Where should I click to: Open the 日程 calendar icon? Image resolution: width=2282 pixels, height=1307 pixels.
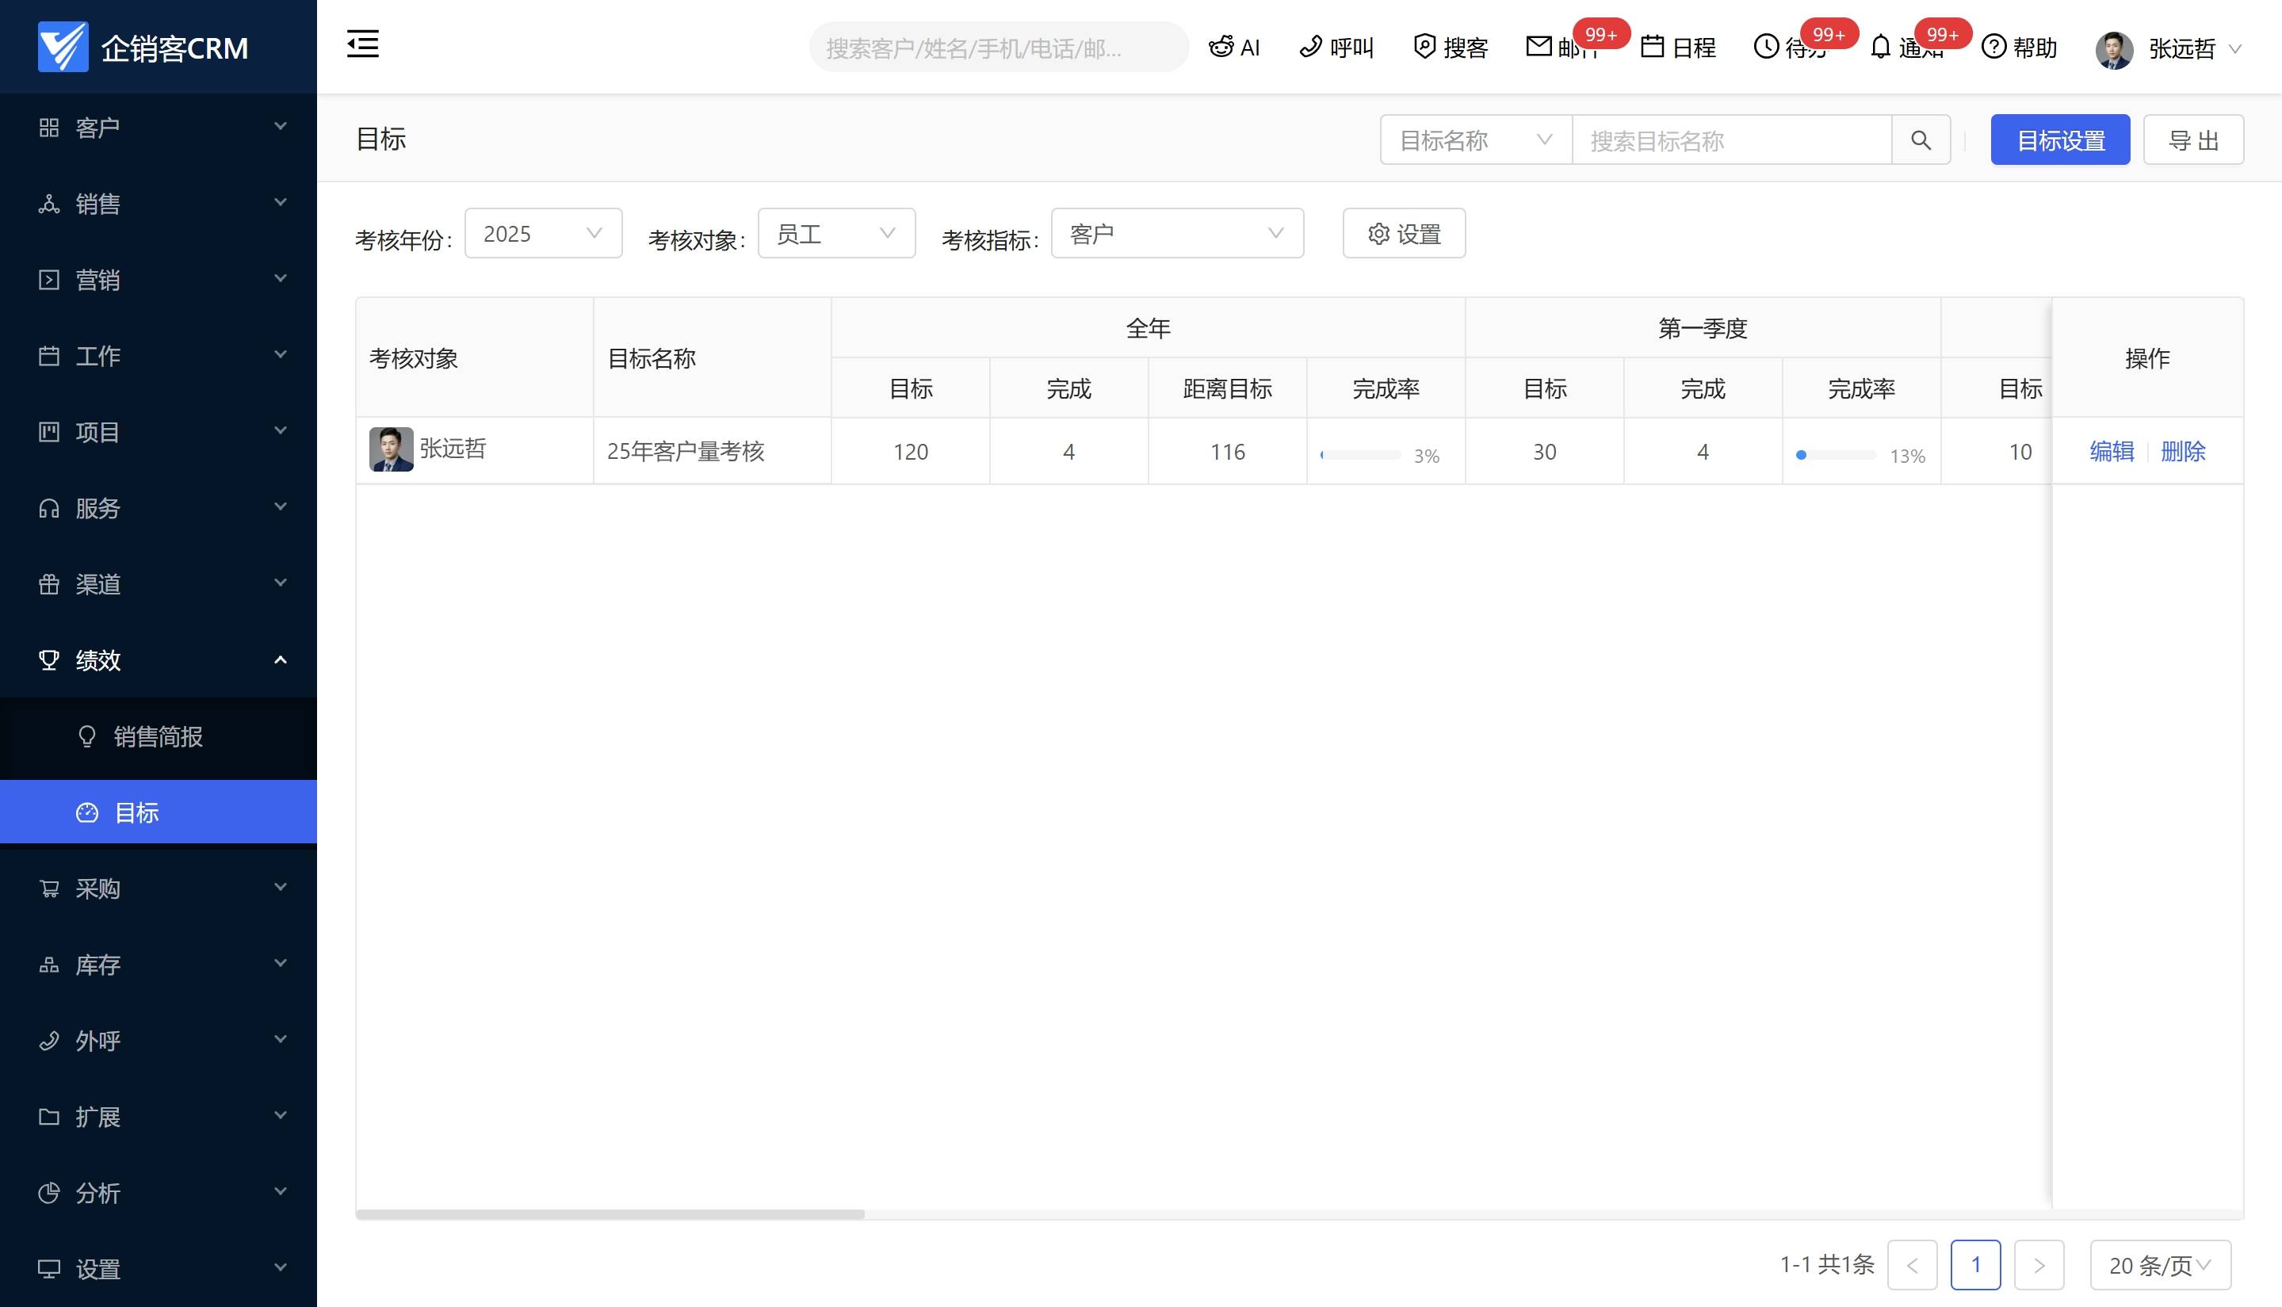pos(1652,47)
